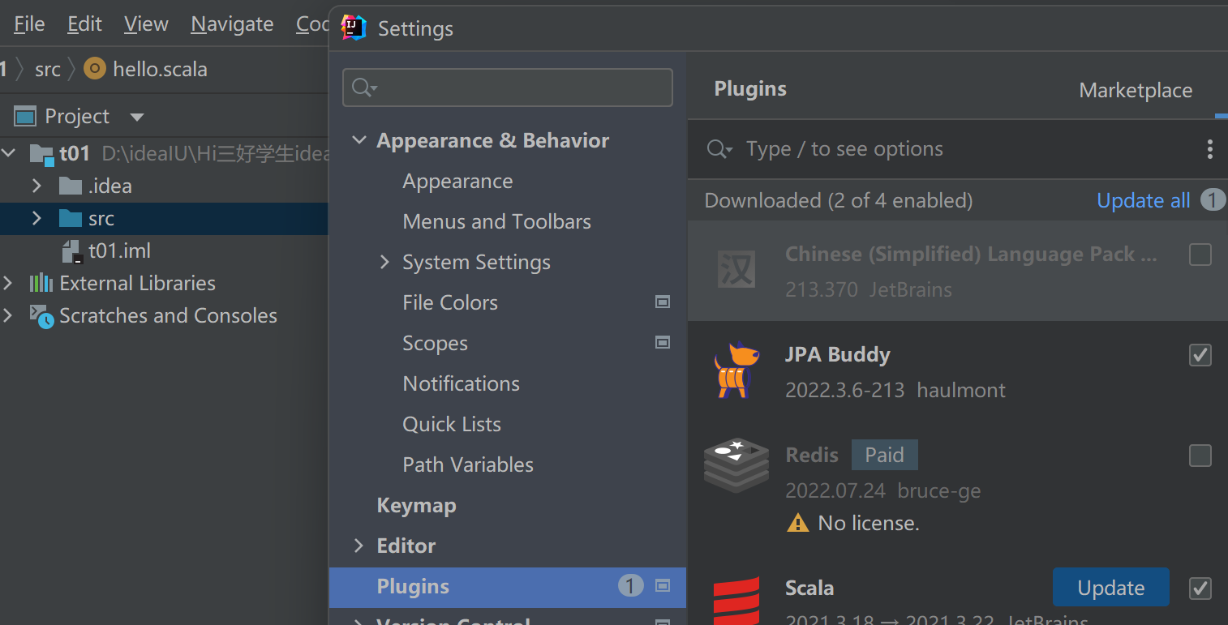The height and width of the screenshot is (625, 1228).
Task: Collapse the Appearance & Behavior section
Action: [359, 140]
